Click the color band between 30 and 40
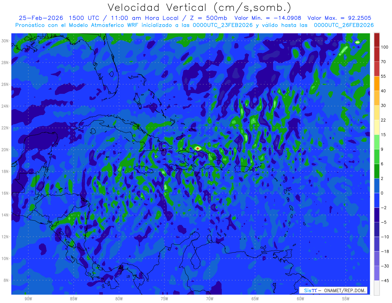Image resolution: width=392 pixels, height=303 pixels. [377, 98]
